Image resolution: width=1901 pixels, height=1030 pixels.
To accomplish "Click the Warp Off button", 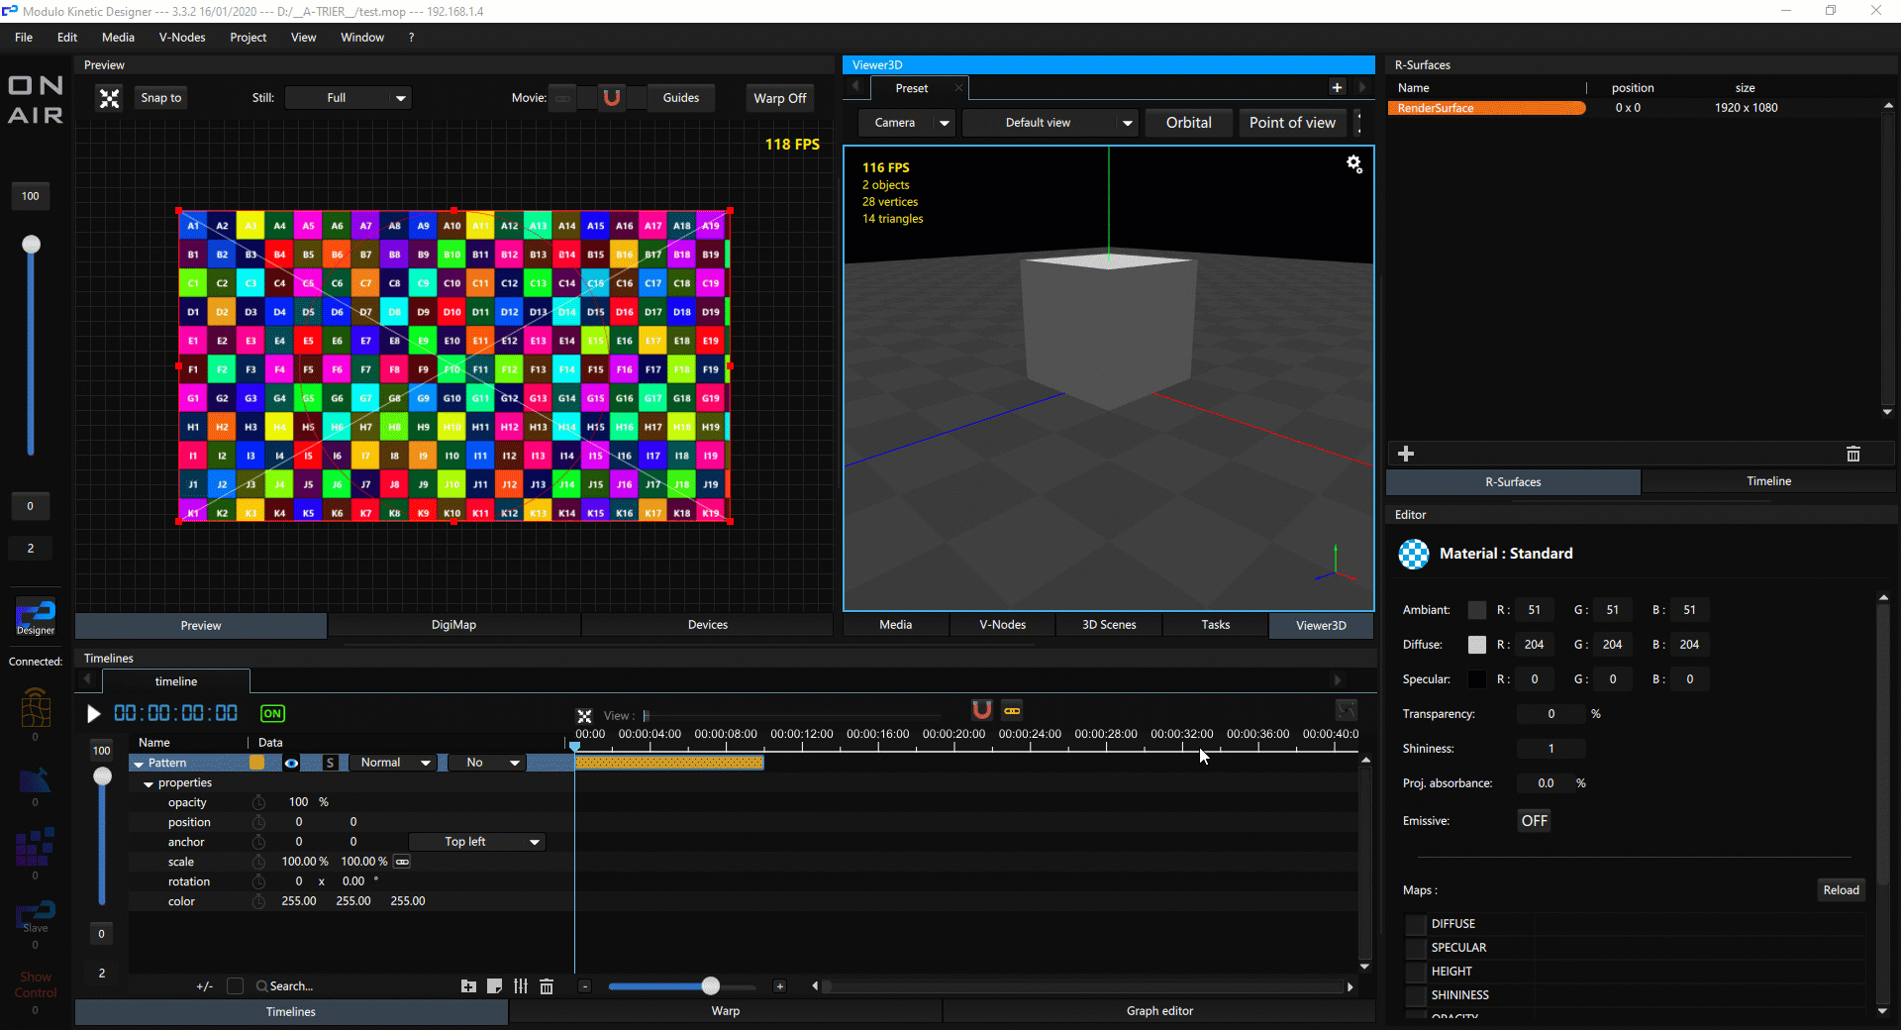I will [779, 98].
